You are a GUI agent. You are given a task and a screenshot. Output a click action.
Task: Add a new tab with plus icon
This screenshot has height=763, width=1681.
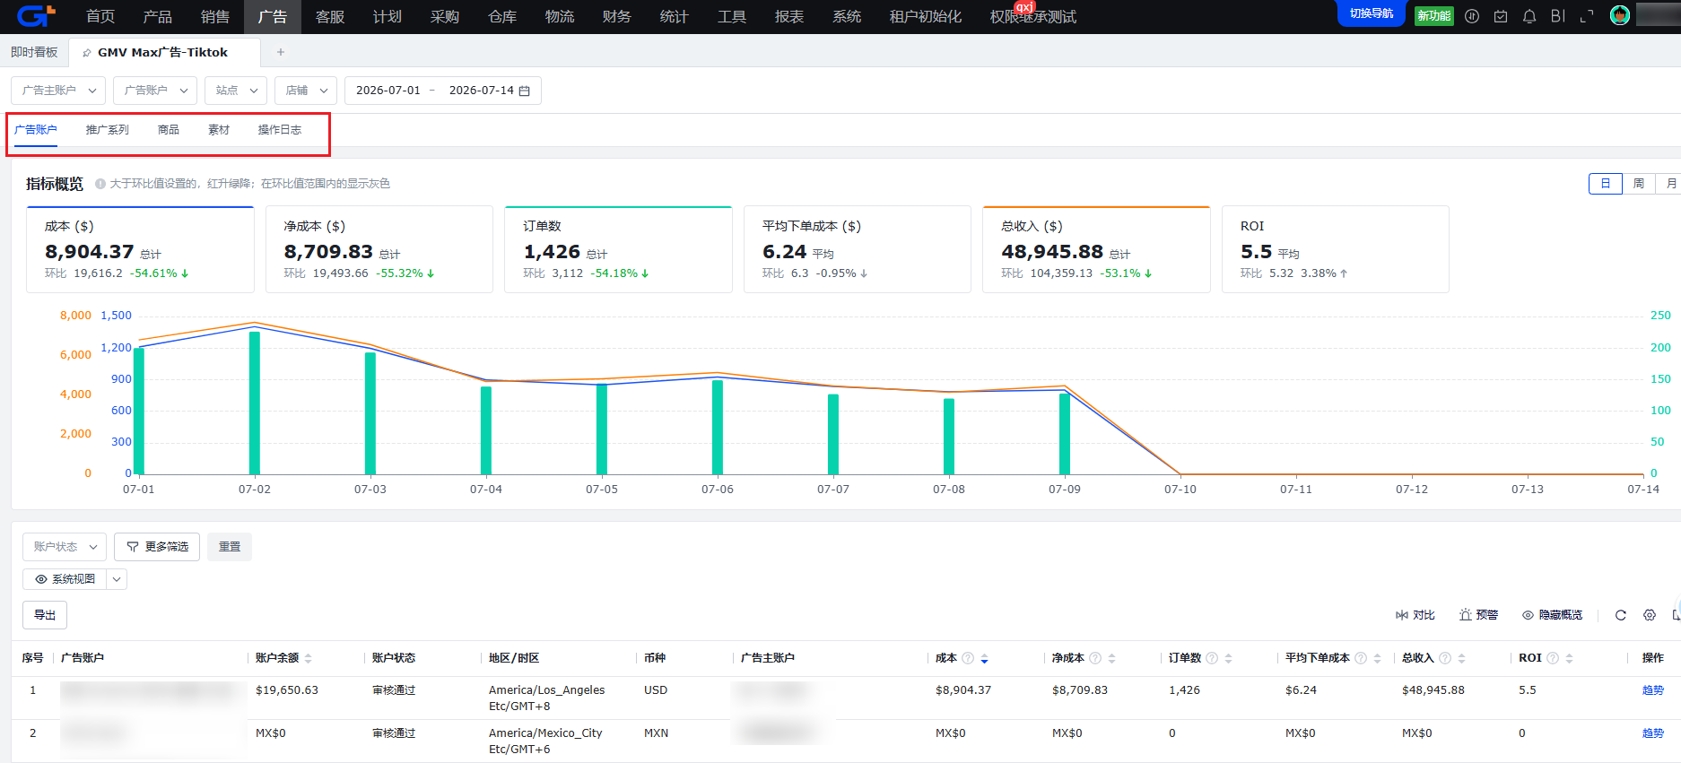point(281,52)
